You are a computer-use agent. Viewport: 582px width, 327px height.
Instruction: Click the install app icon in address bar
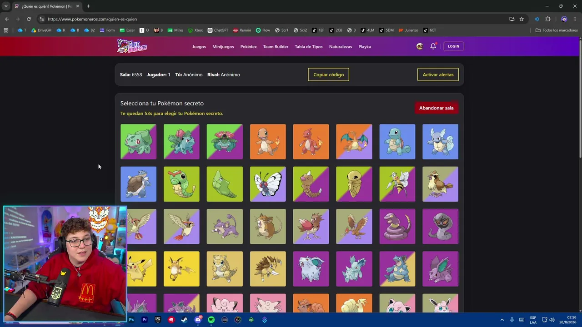coord(512,19)
